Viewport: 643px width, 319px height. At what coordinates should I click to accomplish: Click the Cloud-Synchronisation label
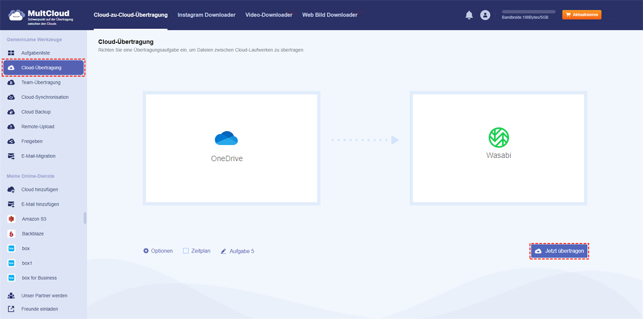45,97
